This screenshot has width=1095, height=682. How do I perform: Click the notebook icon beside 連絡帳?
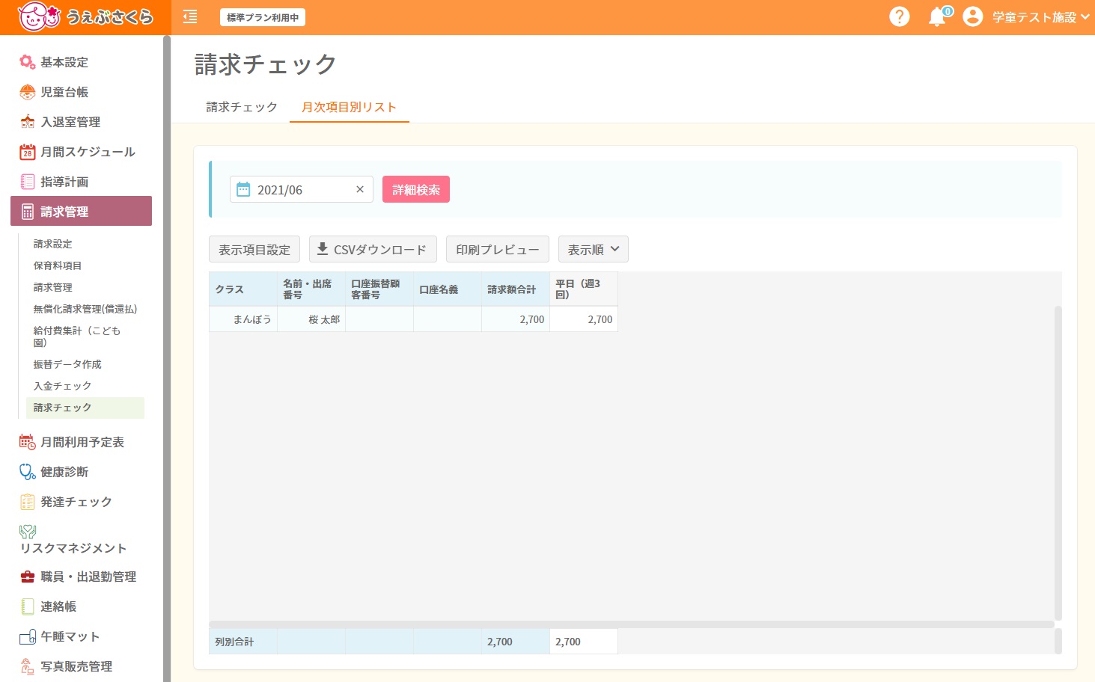point(28,606)
